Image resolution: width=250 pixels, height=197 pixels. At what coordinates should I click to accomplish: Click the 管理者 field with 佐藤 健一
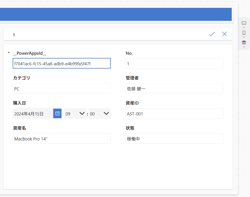[174, 89]
